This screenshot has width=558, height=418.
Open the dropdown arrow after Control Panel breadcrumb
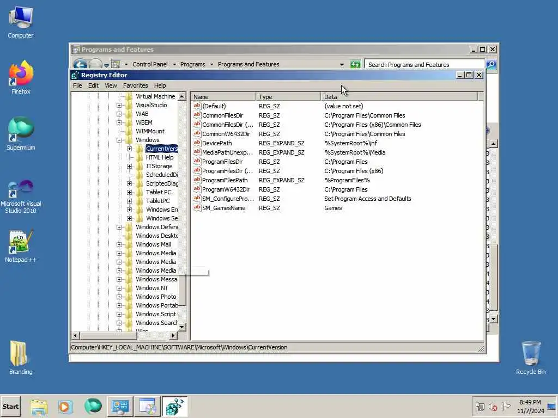click(174, 64)
